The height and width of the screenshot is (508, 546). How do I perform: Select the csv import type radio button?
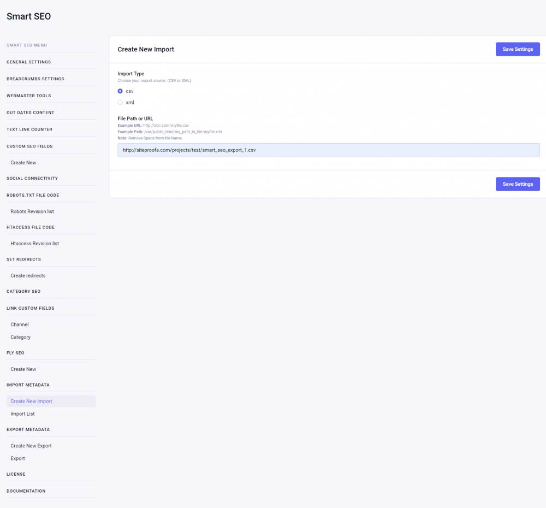(120, 91)
